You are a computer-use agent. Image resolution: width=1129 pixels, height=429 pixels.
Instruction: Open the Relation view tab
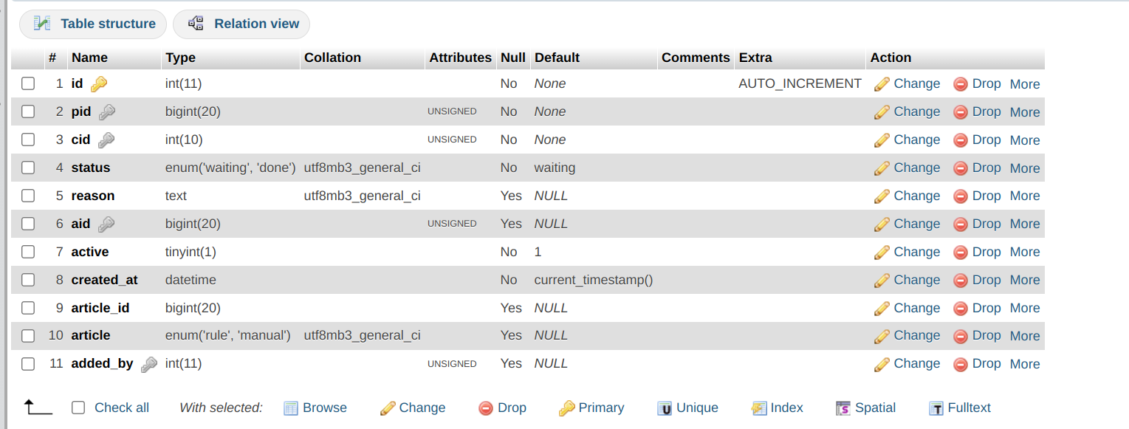click(242, 24)
